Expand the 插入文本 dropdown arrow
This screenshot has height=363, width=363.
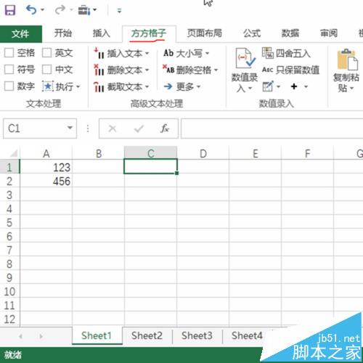[x=147, y=53]
